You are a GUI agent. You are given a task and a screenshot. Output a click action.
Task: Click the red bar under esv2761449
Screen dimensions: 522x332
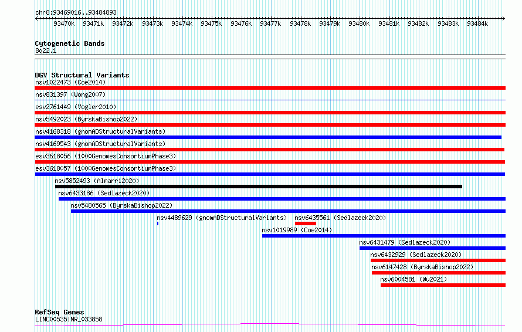point(270,113)
